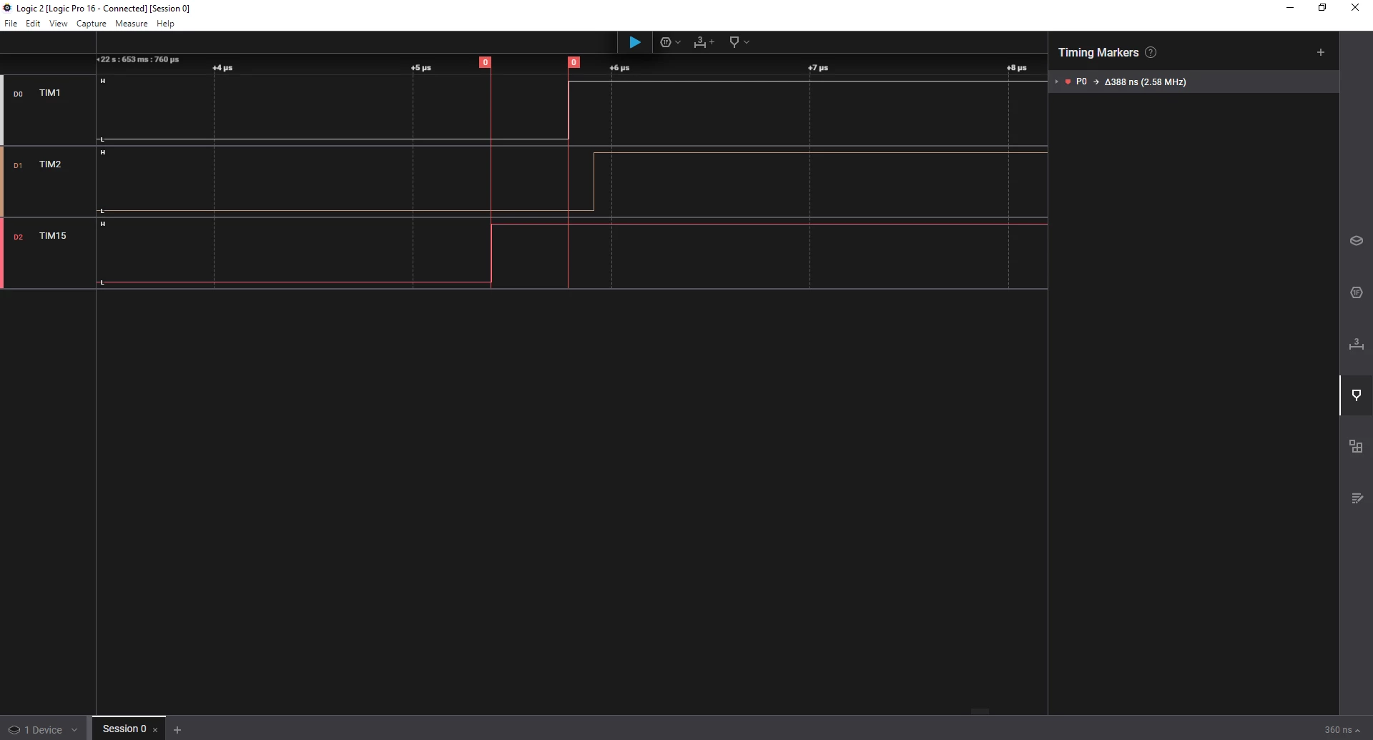Add a new timing marker with the plus icon
This screenshot has height=740, width=1373.
tap(1321, 52)
